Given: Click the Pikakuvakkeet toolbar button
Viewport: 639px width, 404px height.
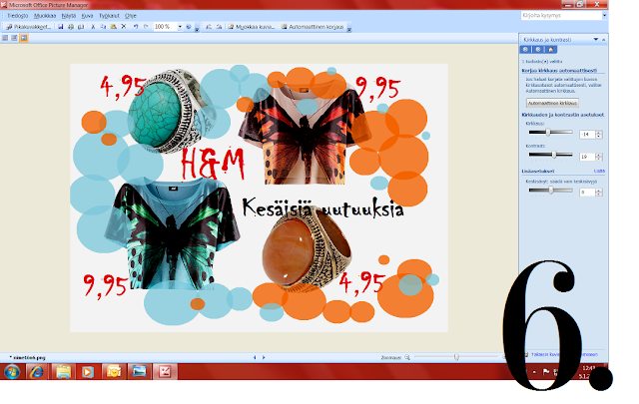Looking at the screenshot, I should tap(29, 27).
